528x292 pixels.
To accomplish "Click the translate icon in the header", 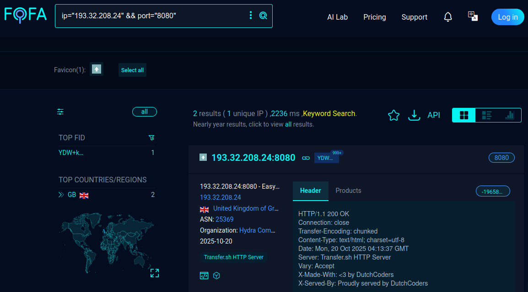I will tap(473, 16).
